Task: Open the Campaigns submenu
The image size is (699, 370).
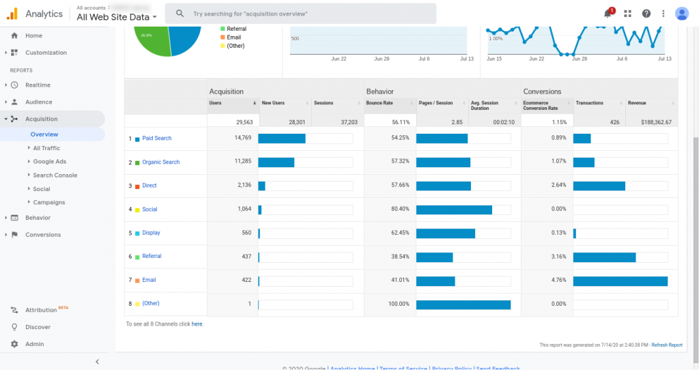Action: pyautogui.click(x=49, y=202)
